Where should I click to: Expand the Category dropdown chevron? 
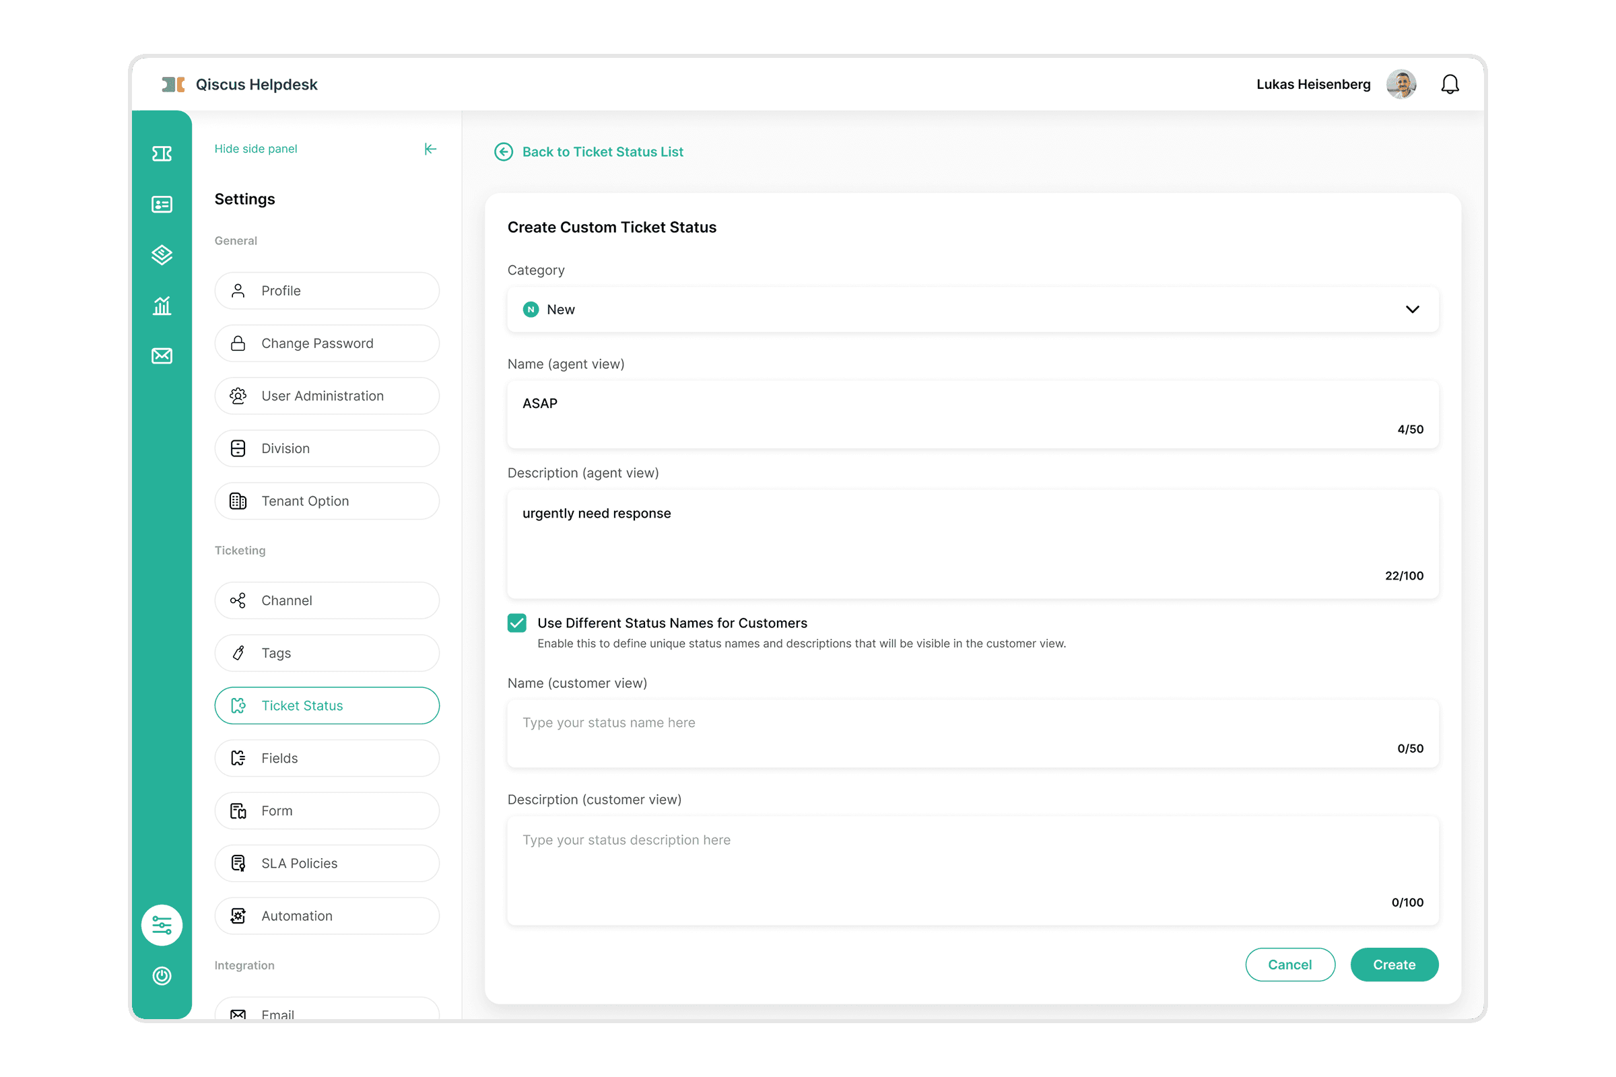pos(1412,310)
